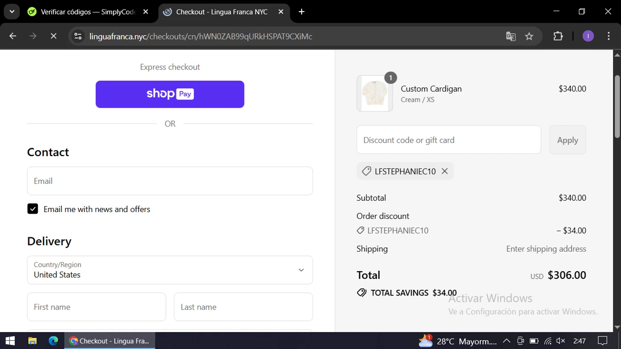Focus the Discount code or gift card field

(x=449, y=140)
